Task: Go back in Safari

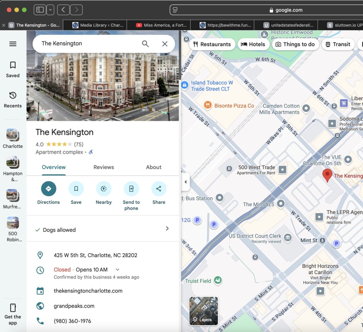Action: click(x=63, y=10)
